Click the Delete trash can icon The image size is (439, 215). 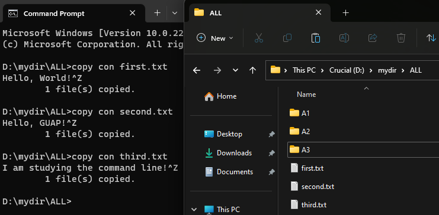tap(401, 38)
